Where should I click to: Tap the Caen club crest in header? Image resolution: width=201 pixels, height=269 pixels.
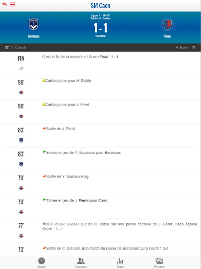coord(167,25)
